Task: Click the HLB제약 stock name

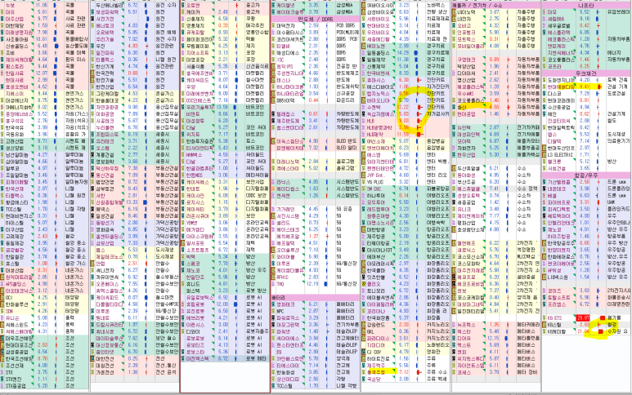Action: (x=375, y=135)
